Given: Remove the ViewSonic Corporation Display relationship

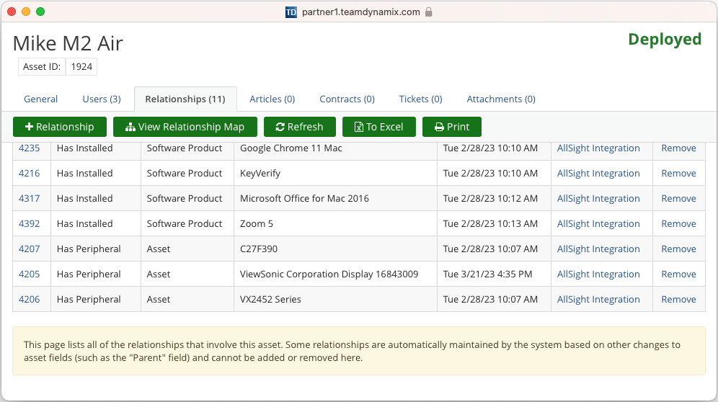Looking at the screenshot, I should click(x=678, y=274).
